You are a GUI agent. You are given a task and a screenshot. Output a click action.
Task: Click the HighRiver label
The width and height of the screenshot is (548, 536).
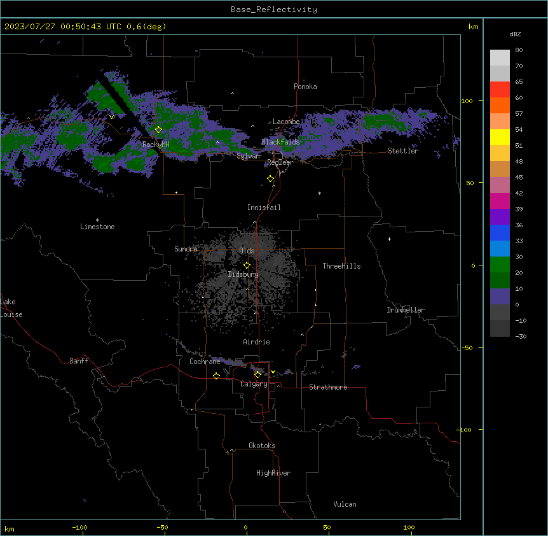point(273,473)
